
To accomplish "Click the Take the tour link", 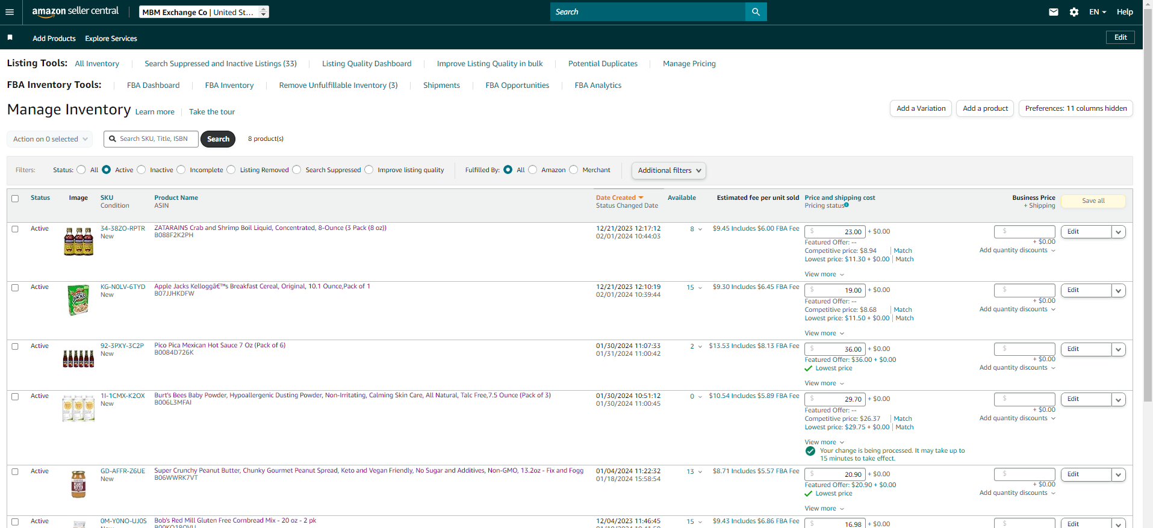I will coord(212,112).
